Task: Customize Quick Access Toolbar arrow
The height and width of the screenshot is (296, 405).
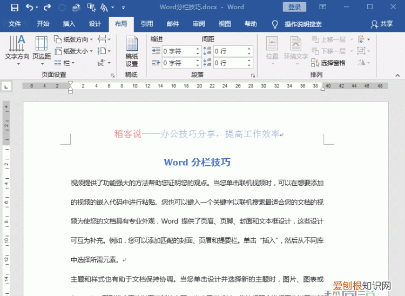Action: coord(124,8)
